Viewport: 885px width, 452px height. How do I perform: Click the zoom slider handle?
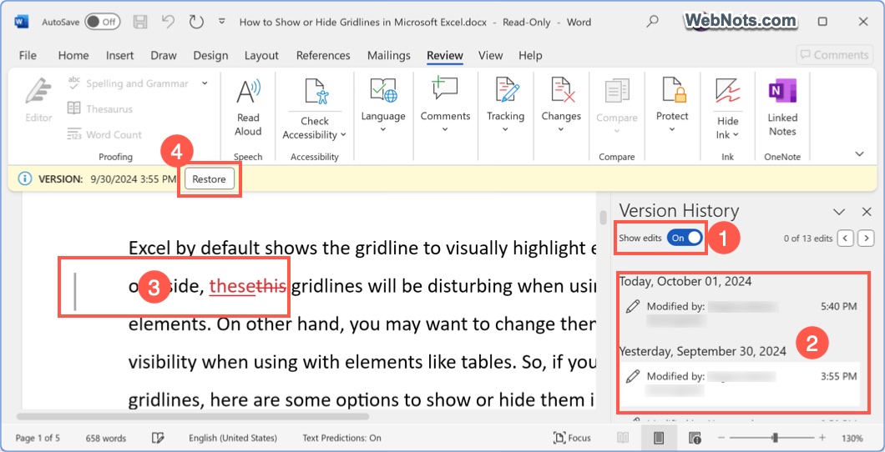tap(776, 438)
